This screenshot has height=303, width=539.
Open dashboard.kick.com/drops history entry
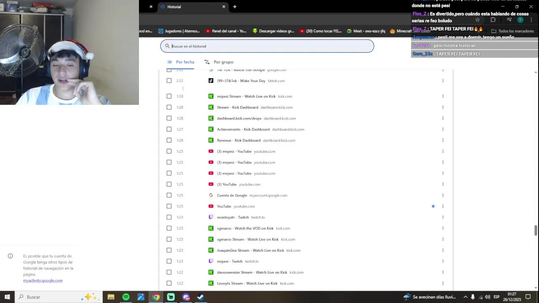[239, 118]
